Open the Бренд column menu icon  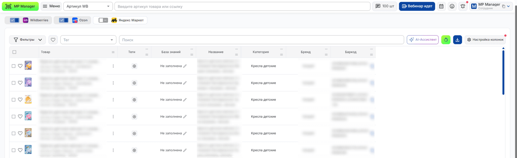[326, 54]
